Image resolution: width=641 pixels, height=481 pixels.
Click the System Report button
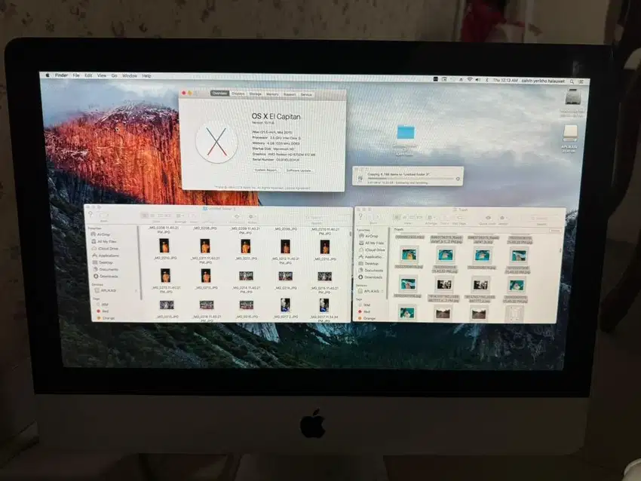(266, 170)
